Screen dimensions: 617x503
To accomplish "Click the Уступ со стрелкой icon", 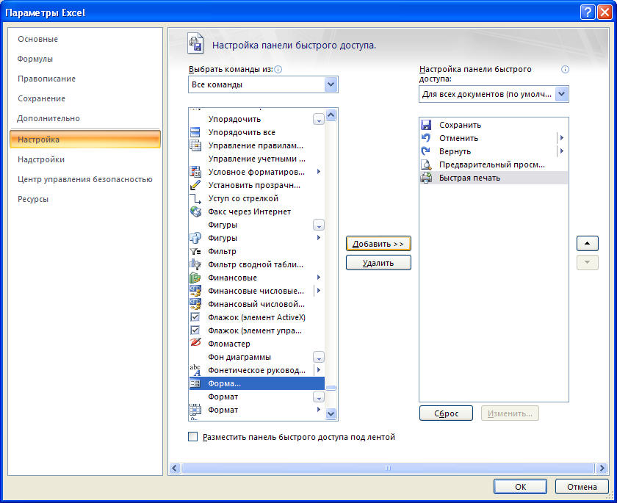I will coord(195,198).
